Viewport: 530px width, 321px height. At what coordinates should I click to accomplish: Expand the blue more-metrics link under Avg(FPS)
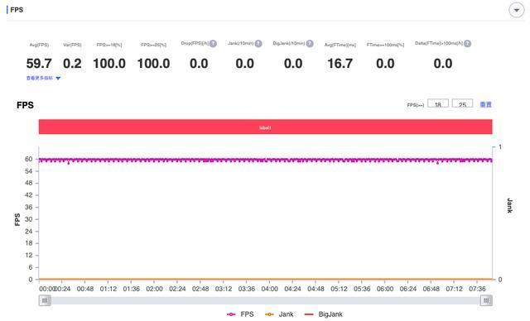[x=40, y=78]
